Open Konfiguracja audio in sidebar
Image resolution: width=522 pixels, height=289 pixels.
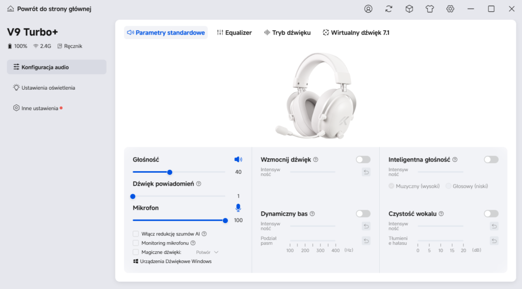pyautogui.click(x=57, y=67)
